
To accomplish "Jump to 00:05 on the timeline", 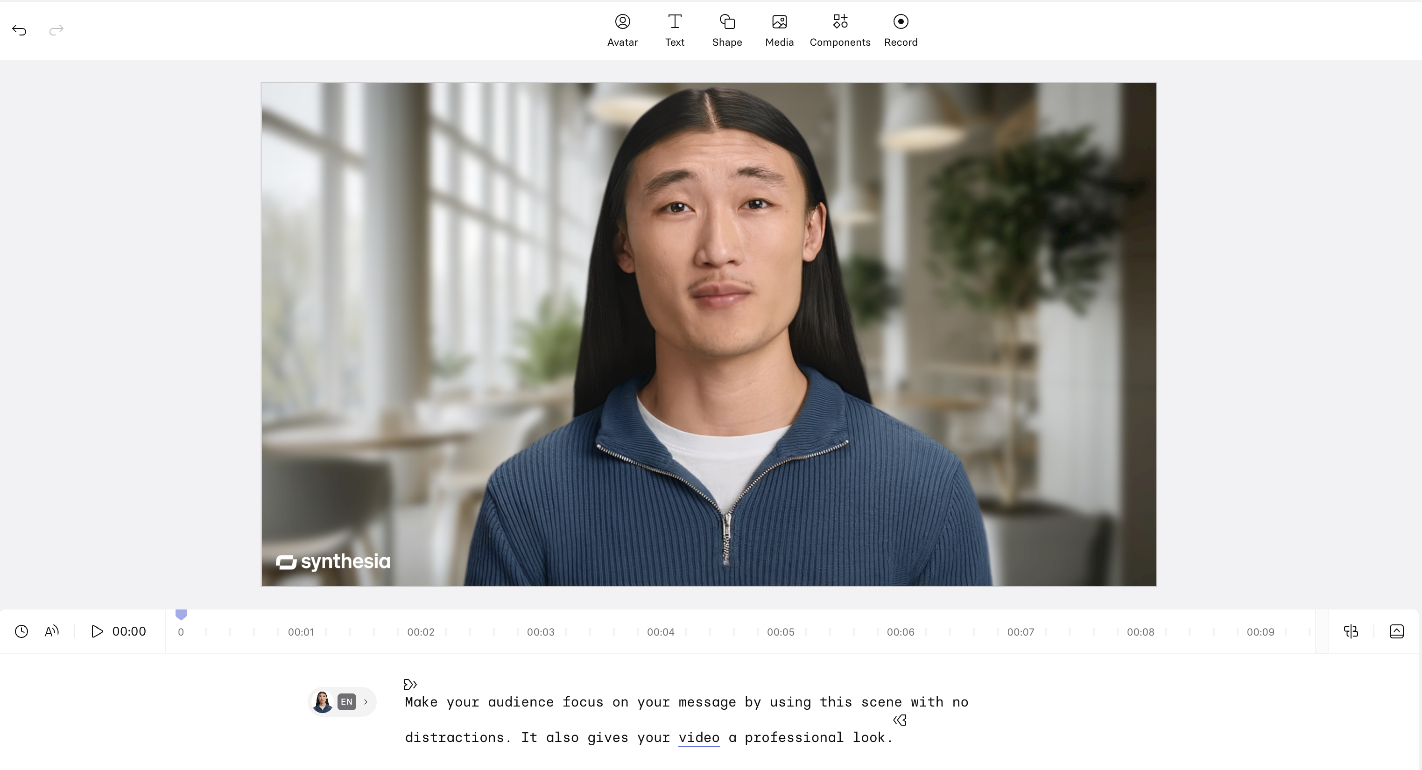I will tap(780, 632).
